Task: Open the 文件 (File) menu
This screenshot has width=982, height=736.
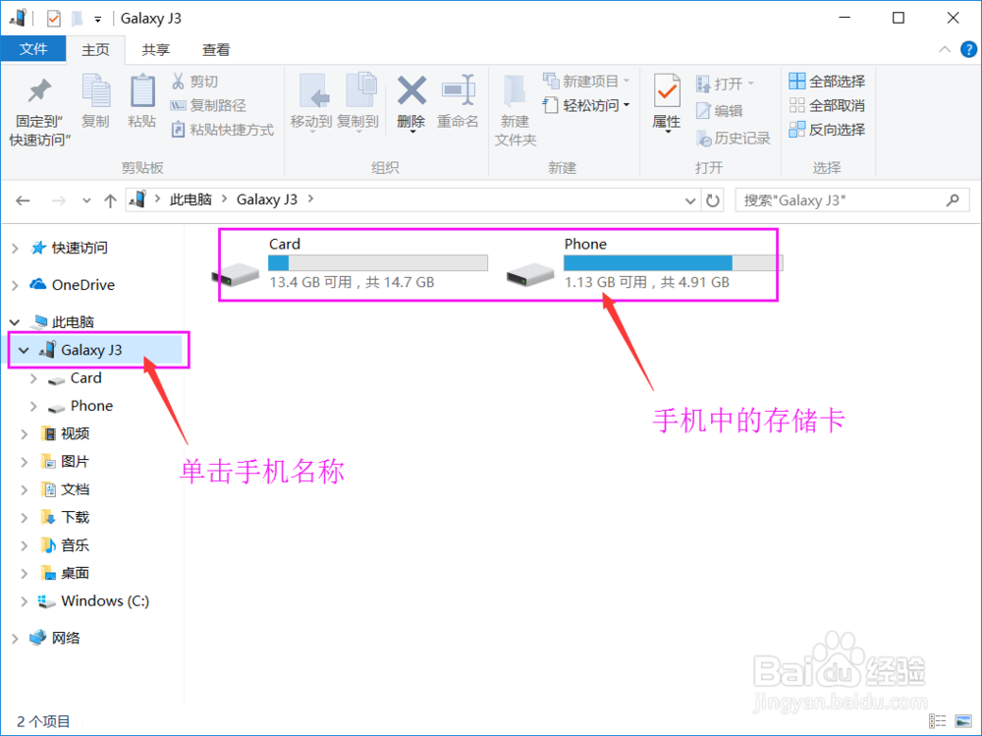Action: point(33,49)
